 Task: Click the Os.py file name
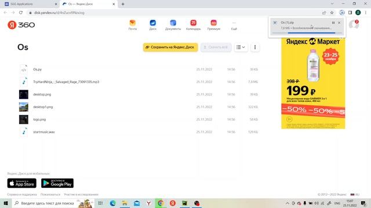(37, 69)
